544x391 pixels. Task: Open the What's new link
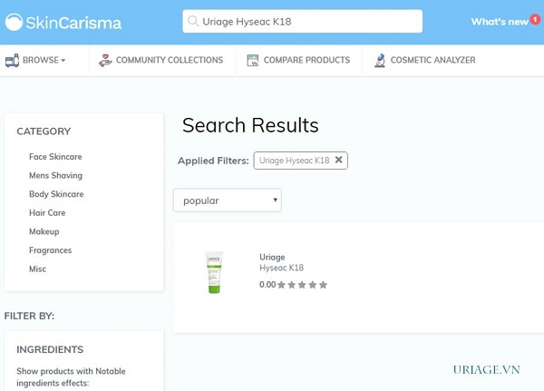tap(499, 21)
